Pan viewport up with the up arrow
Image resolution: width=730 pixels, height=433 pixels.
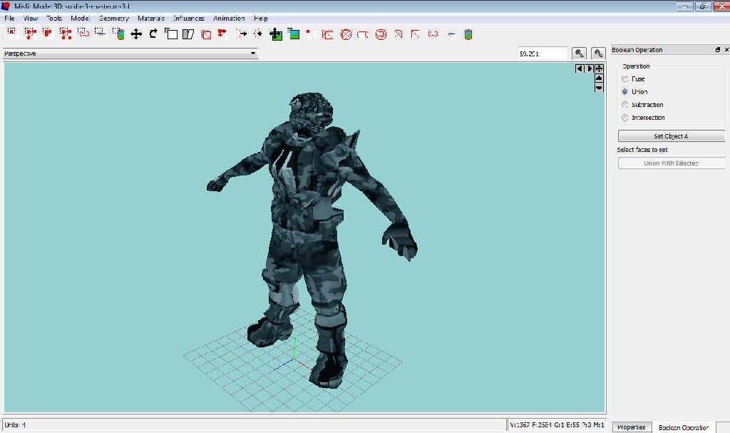coord(599,78)
